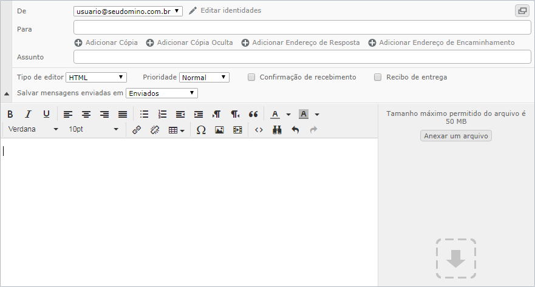Toggle bold text formatting
Screen dimensions: 535x287
10,114
